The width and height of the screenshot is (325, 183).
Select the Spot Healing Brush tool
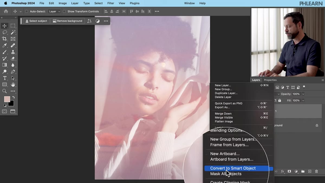point(13,45)
